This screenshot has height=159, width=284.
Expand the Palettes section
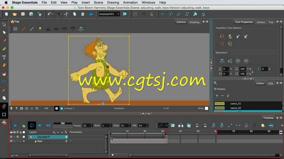click(x=215, y=89)
